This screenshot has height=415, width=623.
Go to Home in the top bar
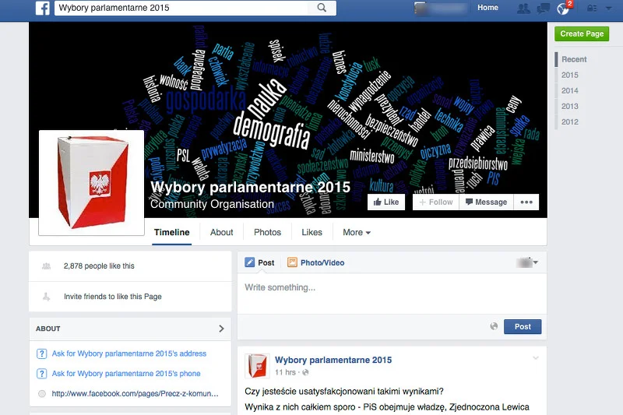487,8
